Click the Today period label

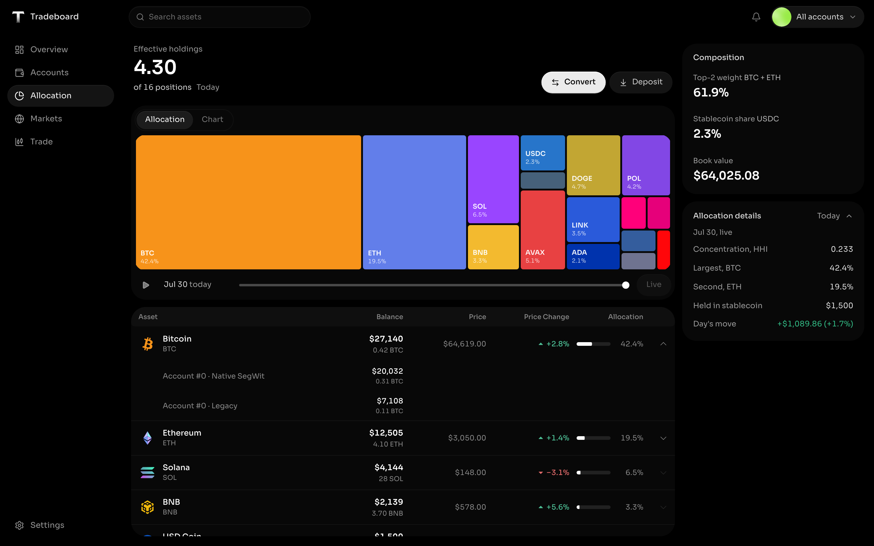click(x=208, y=87)
